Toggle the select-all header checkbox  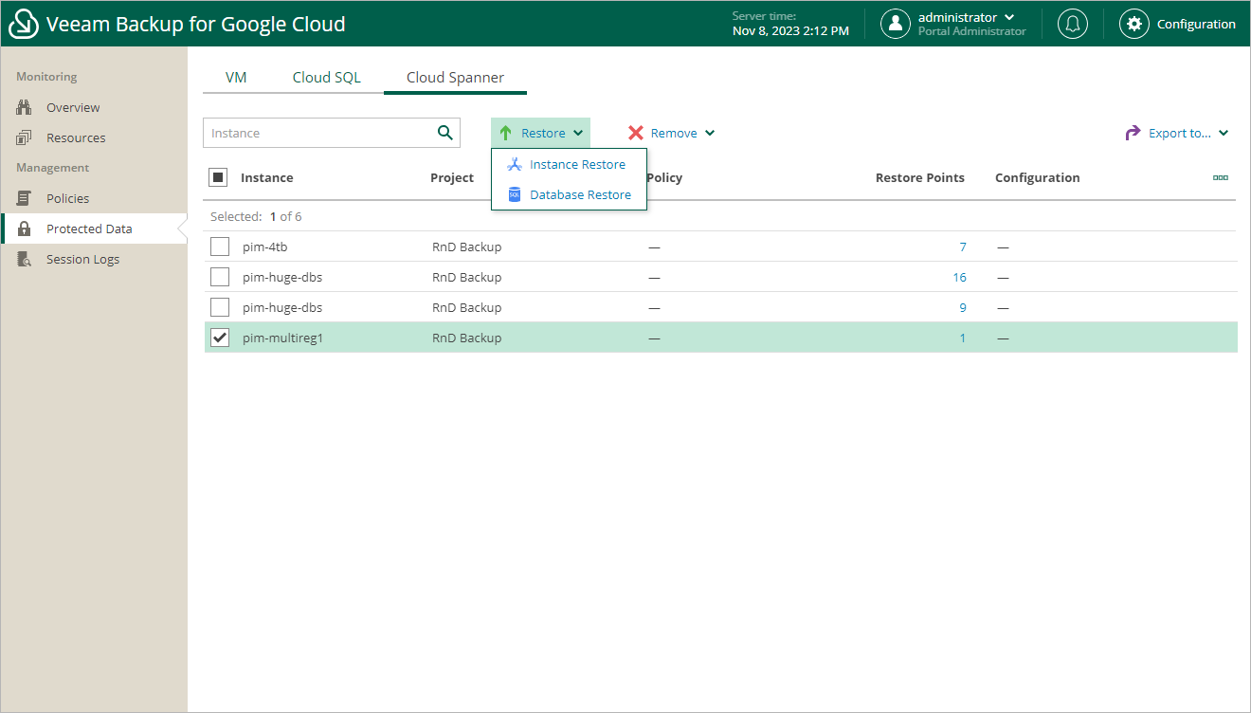point(218,177)
